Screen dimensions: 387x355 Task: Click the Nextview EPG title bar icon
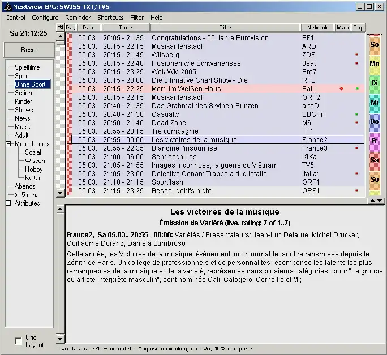pyautogui.click(x=8, y=7)
